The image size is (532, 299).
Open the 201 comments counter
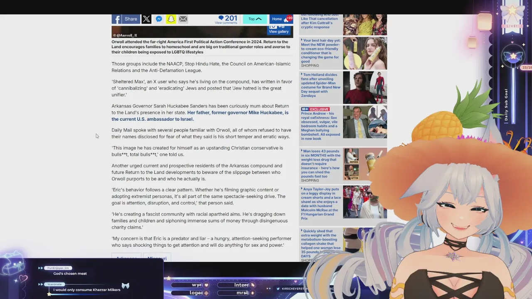tap(227, 20)
